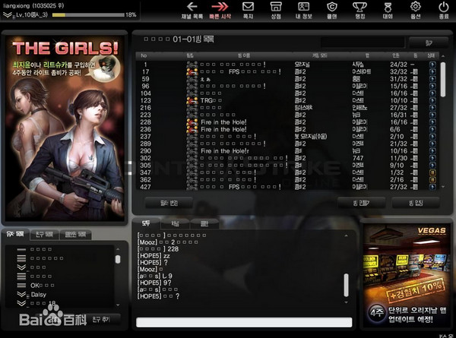Click the chat log scroll-up arrow
This screenshot has width=456, height=338.
point(346,235)
